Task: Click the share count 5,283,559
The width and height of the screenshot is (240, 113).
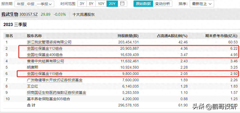Action: 131,93
